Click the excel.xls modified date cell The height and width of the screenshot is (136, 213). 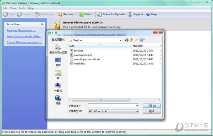[x=143, y=51]
